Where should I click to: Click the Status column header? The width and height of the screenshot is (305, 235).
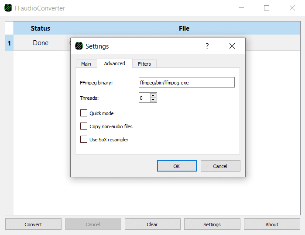tap(41, 28)
